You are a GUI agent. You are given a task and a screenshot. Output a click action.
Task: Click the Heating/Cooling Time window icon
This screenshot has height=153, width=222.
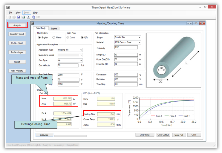(x=33, y=23)
